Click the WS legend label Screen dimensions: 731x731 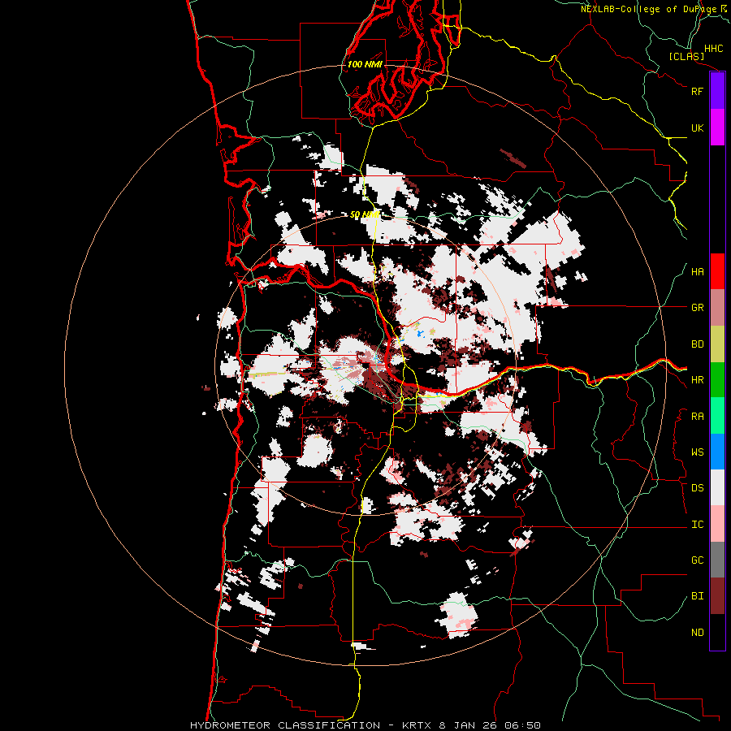click(x=697, y=452)
